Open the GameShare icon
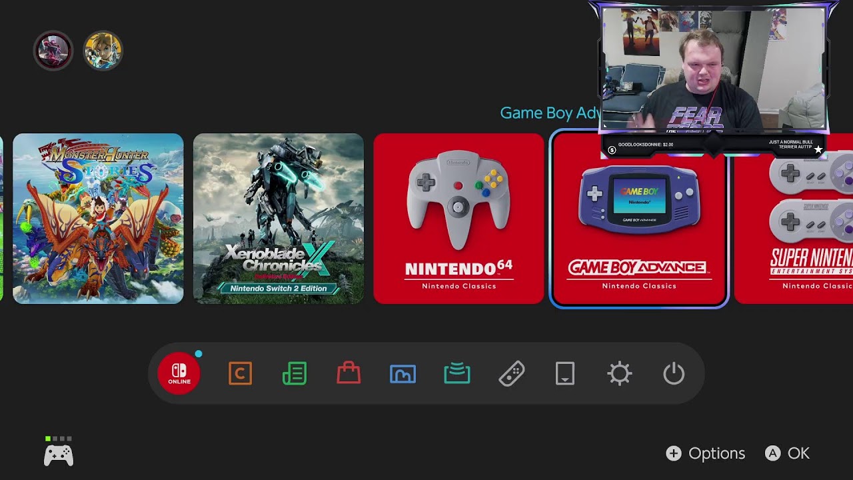853x480 pixels. [457, 373]
